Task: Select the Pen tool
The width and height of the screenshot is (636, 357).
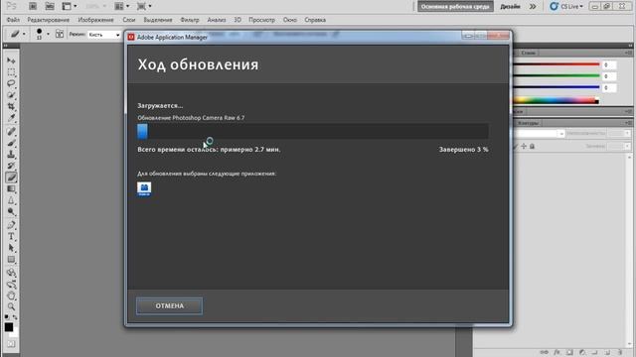Action: click(11, 225)
